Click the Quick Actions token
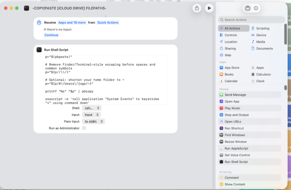This screenshot has width=291, height=190. (108, 23)
